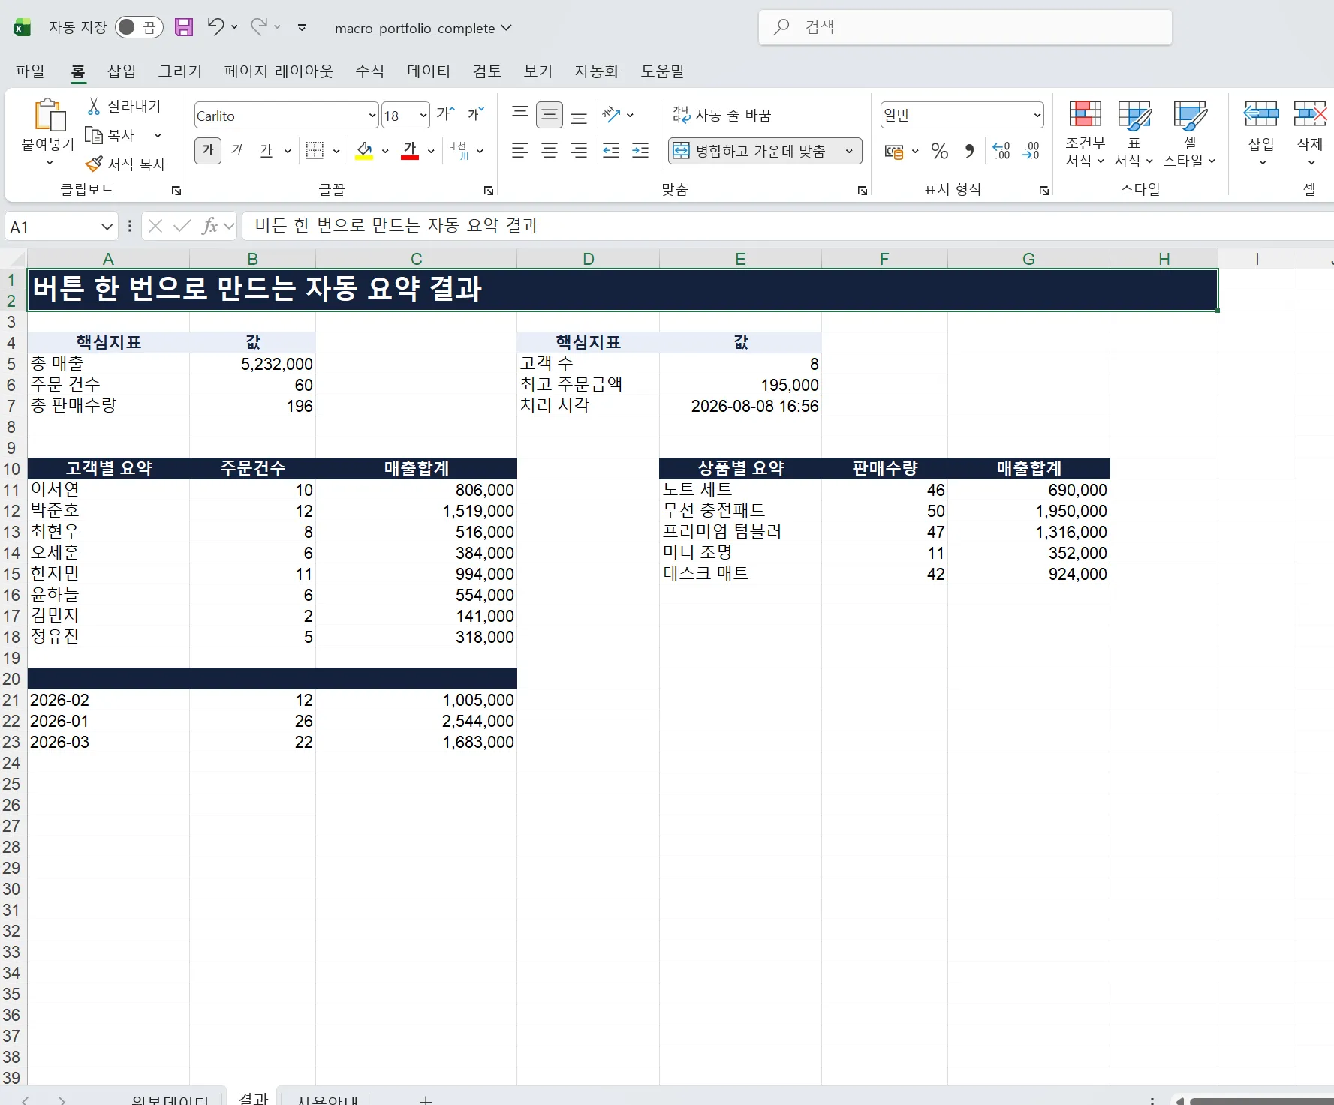Decrease font size with the smaller 가 icon

coord(476,114)
